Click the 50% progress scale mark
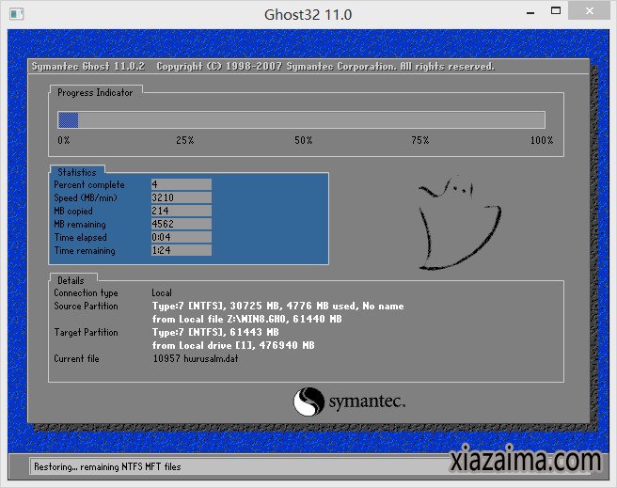This screenshot has height=488, width=617. coord(304,140)
